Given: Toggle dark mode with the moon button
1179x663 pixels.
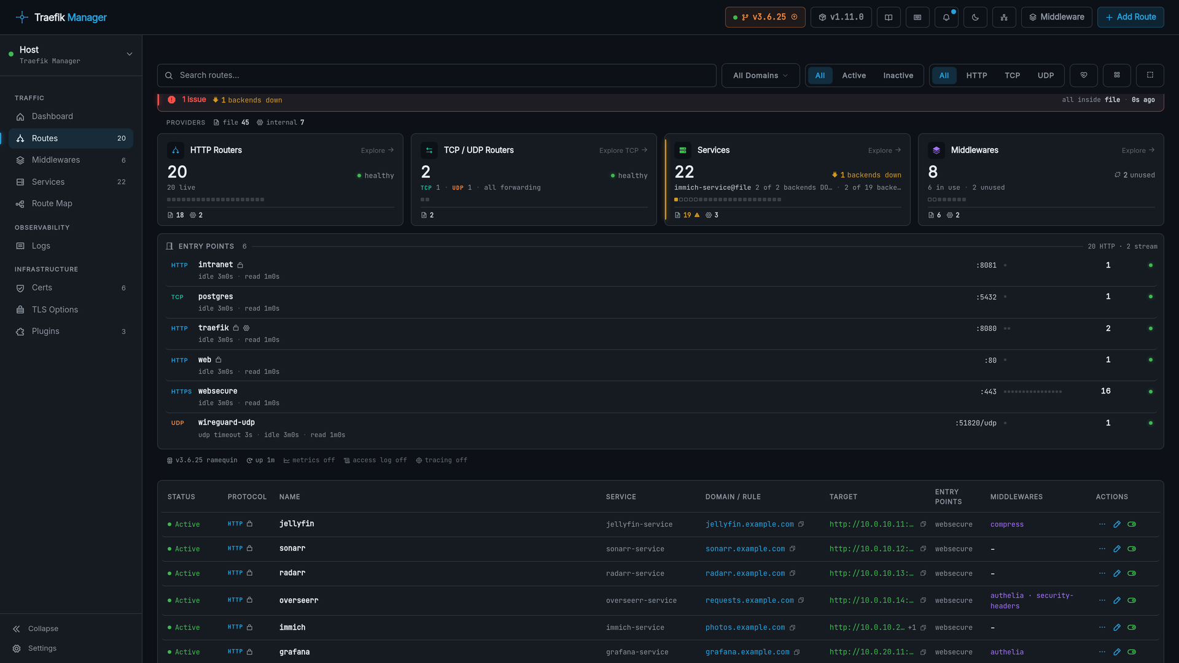Looking at the screenshot, I should (x=975, y=17).
